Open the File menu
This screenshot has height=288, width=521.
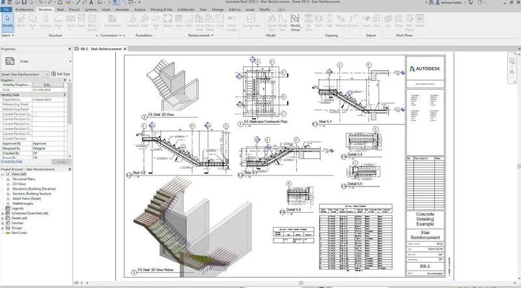[6, 10]
